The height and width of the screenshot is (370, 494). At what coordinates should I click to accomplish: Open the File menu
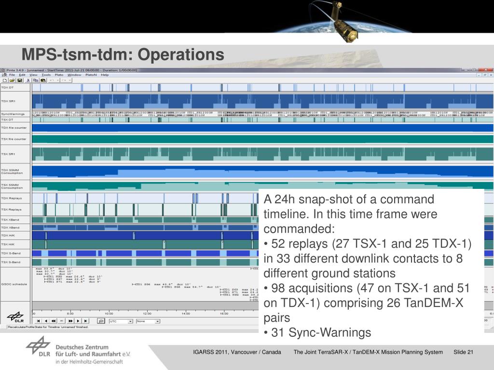click(12, 75)
